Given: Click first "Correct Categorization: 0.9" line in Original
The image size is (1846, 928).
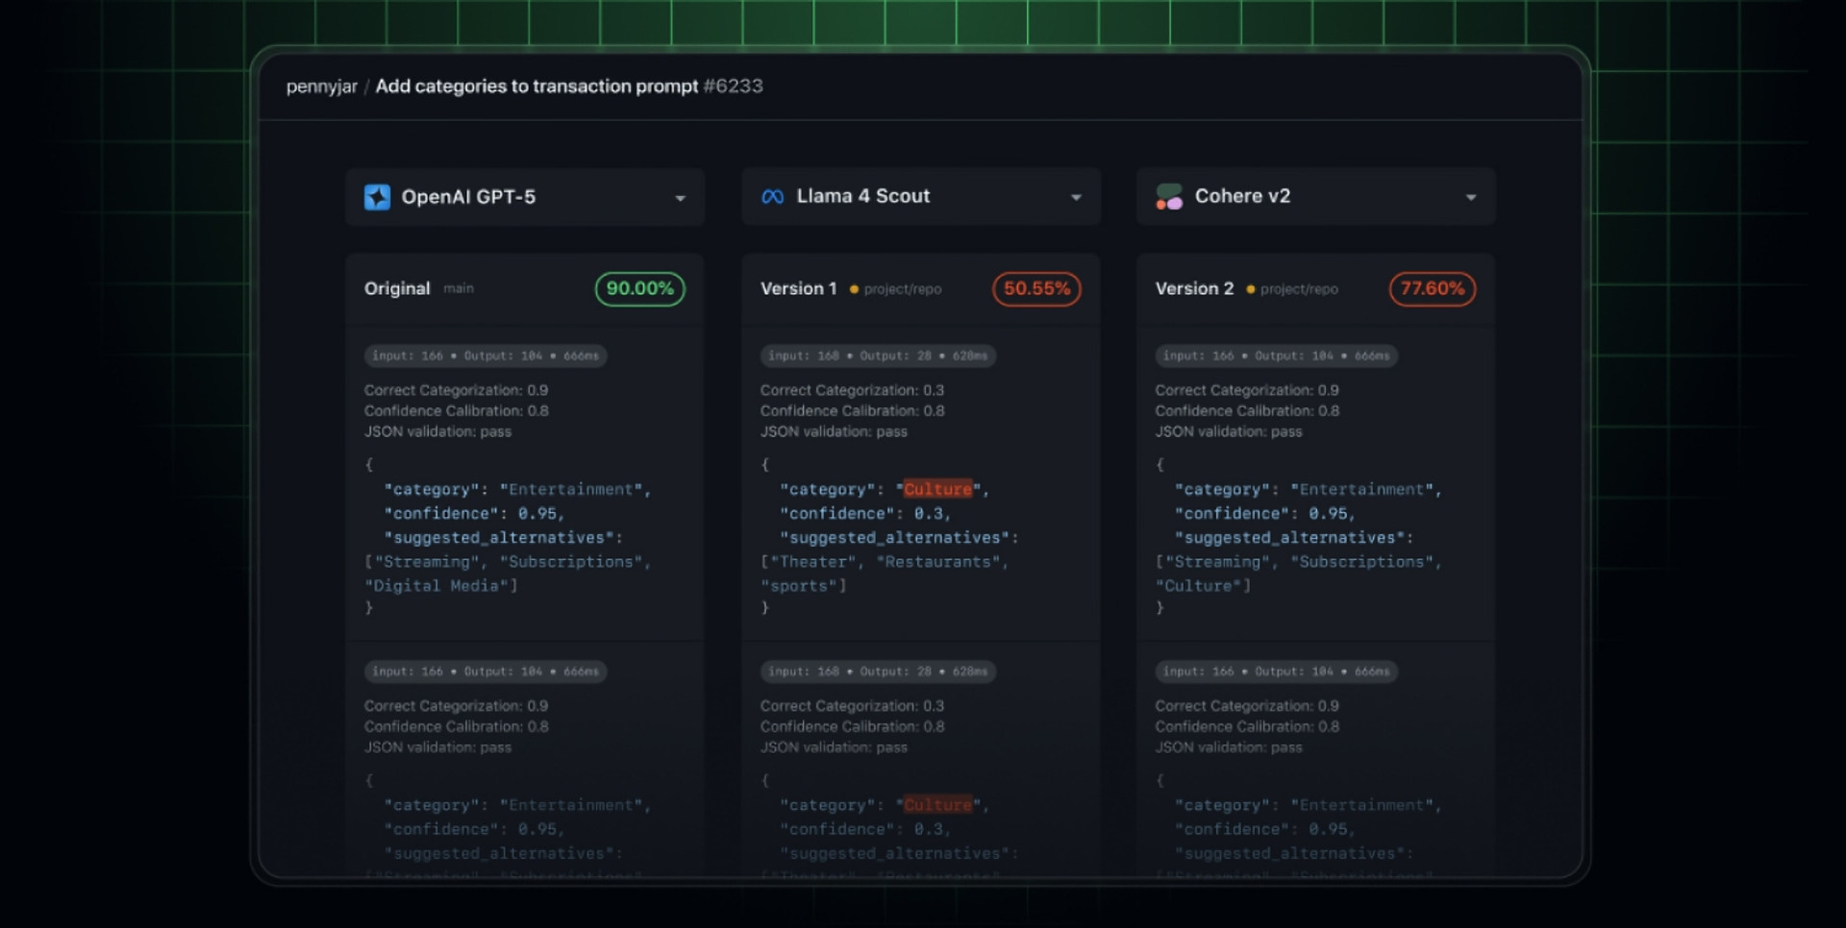Looking at the screenshot, I should pos(456,390).
